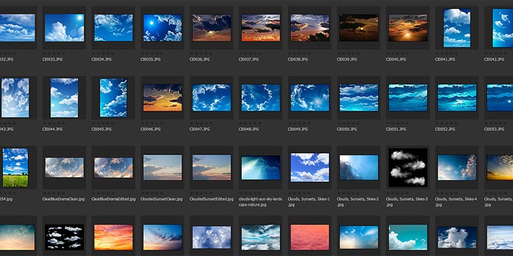Set star rating for CI0034.JPG
The image size is (513, 256).
[103, 54]
